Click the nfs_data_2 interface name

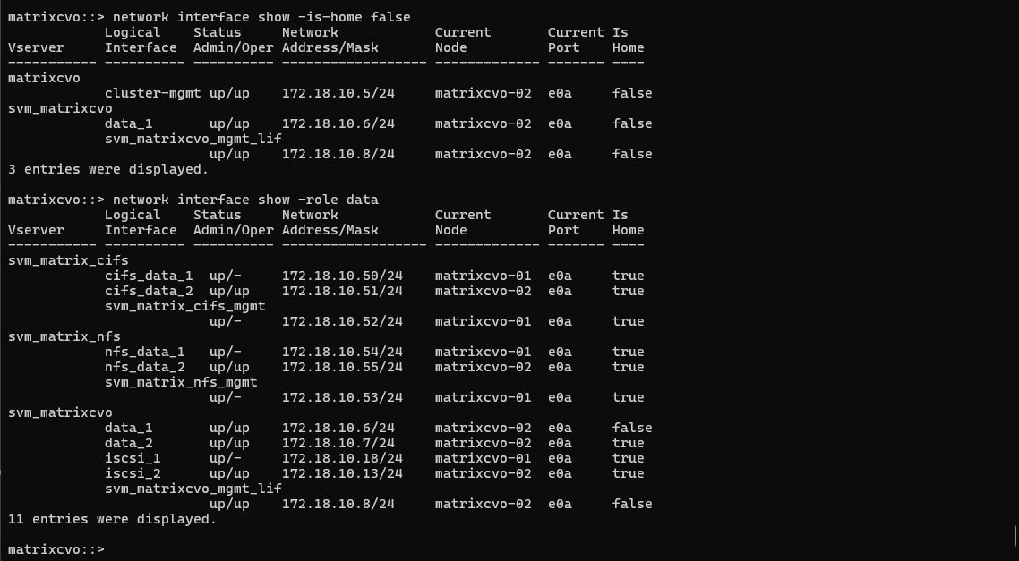pos(144,367)
